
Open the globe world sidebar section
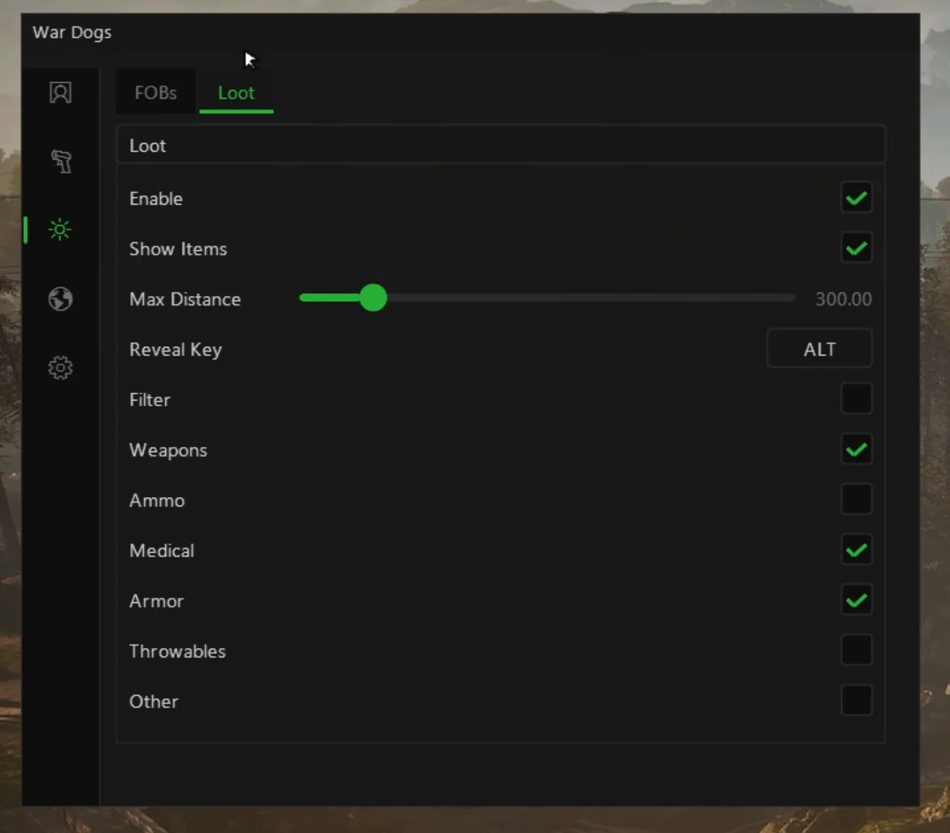pyautogui.click(x=60, y=299)
